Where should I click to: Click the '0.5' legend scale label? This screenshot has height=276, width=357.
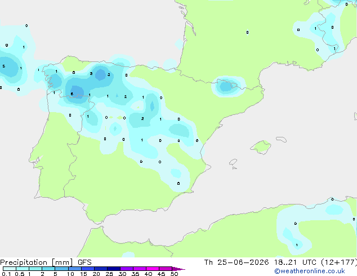20,274
